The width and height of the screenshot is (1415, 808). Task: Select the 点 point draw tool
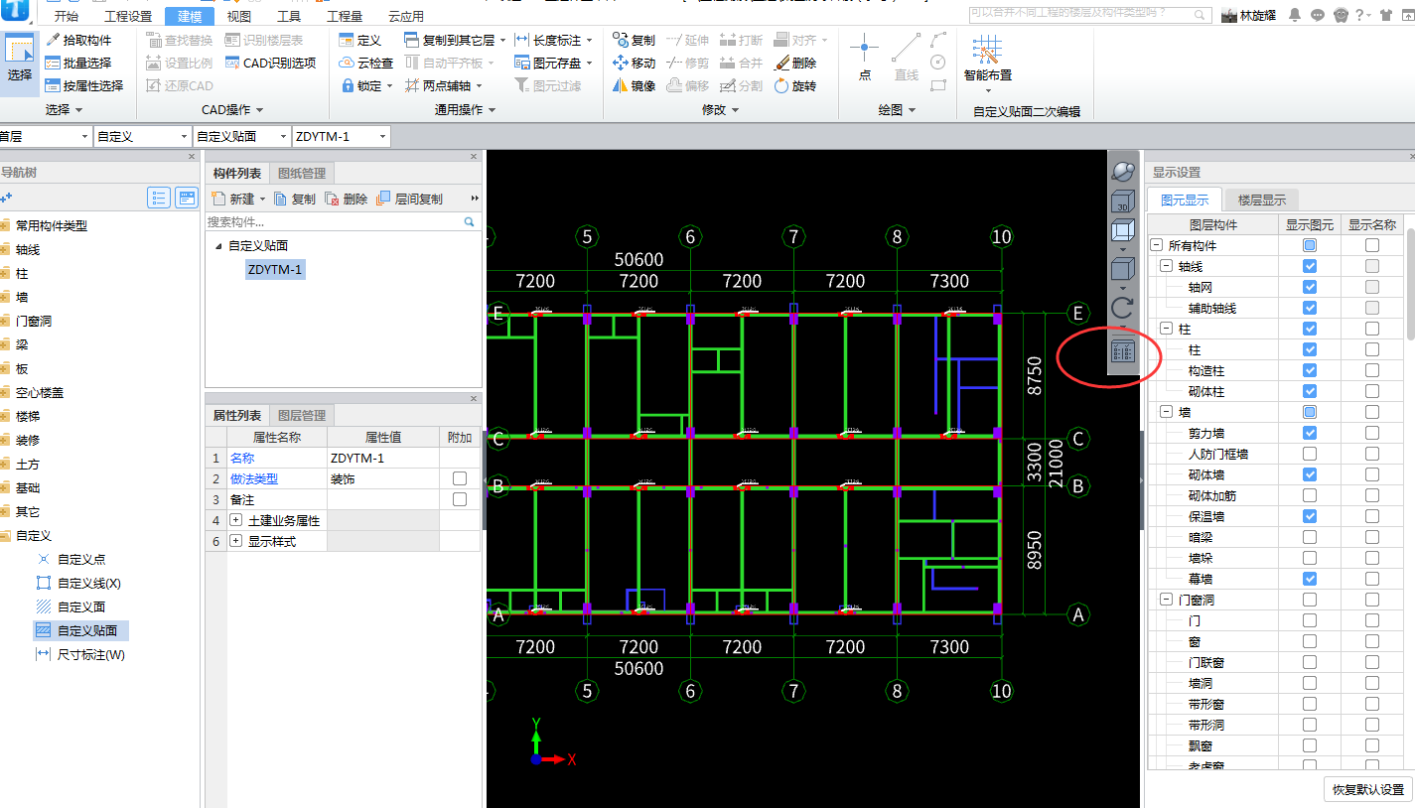[x=864, y=57]
